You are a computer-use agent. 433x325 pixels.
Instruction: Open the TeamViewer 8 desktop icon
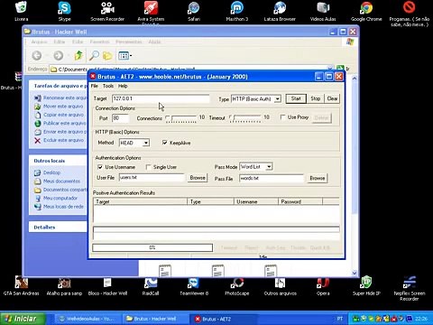tap(194, 286)
